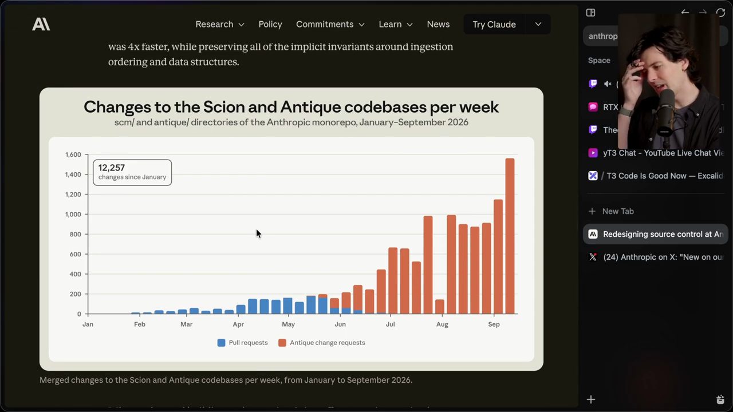Click the Anthropic logo in the site header

pyautogui.click(x=41, y=24)
